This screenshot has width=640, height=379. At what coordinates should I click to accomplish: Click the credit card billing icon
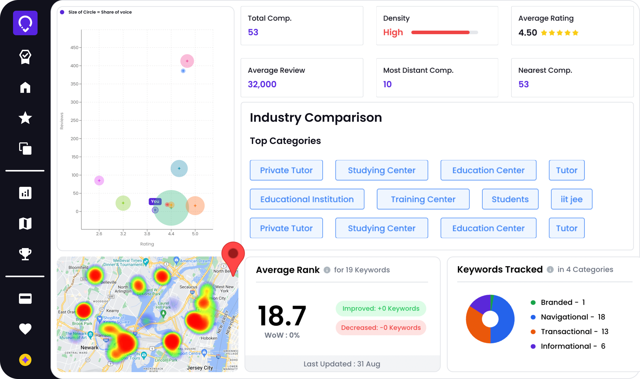point(25,298)
